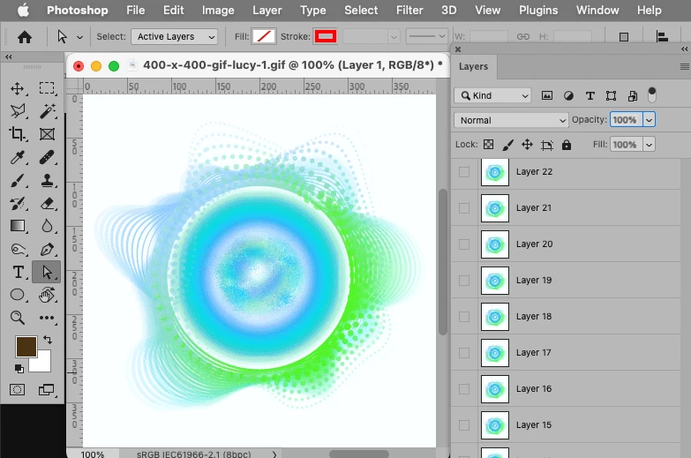The image size is (691, 458).
Task: Select the Clone Stamp tool
Action: 47,180
